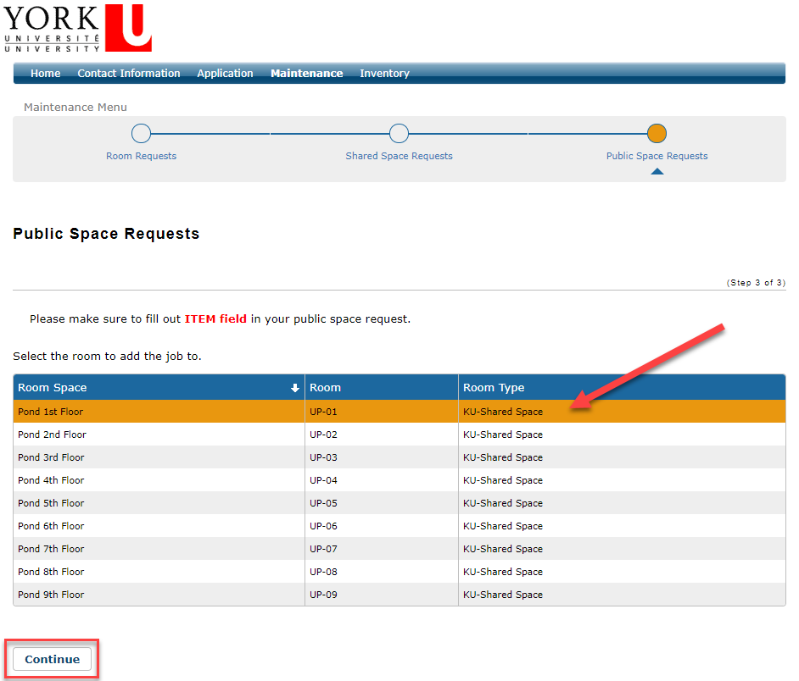Click the UP-07 room cell
This screenshot has height=681, width=799.
tap(382, 549)
